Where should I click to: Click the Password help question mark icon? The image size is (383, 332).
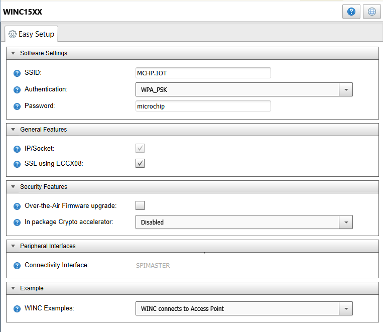(x=17, y=106)
